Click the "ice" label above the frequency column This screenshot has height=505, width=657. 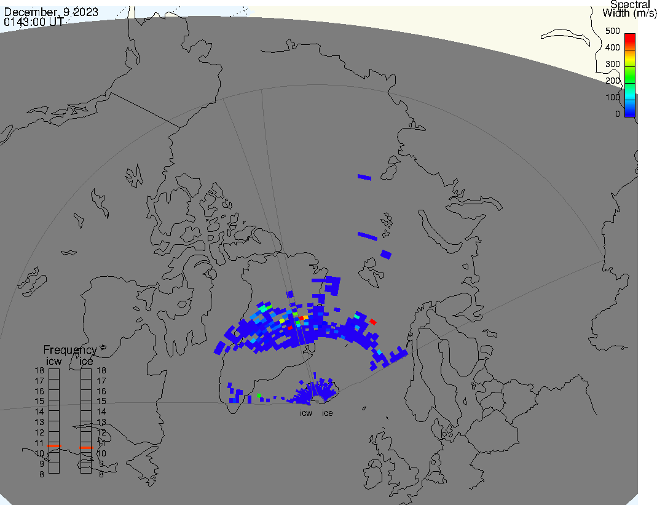[x=86, y=362]
